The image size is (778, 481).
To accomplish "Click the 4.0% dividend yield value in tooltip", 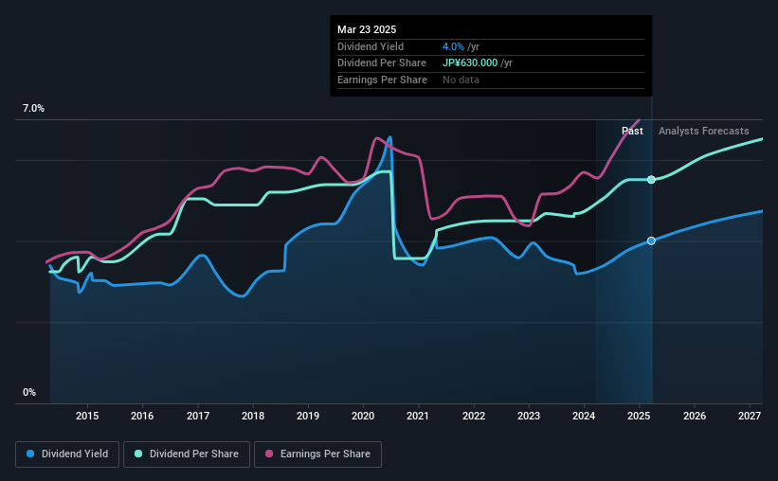I will click(x=453, y=46).
